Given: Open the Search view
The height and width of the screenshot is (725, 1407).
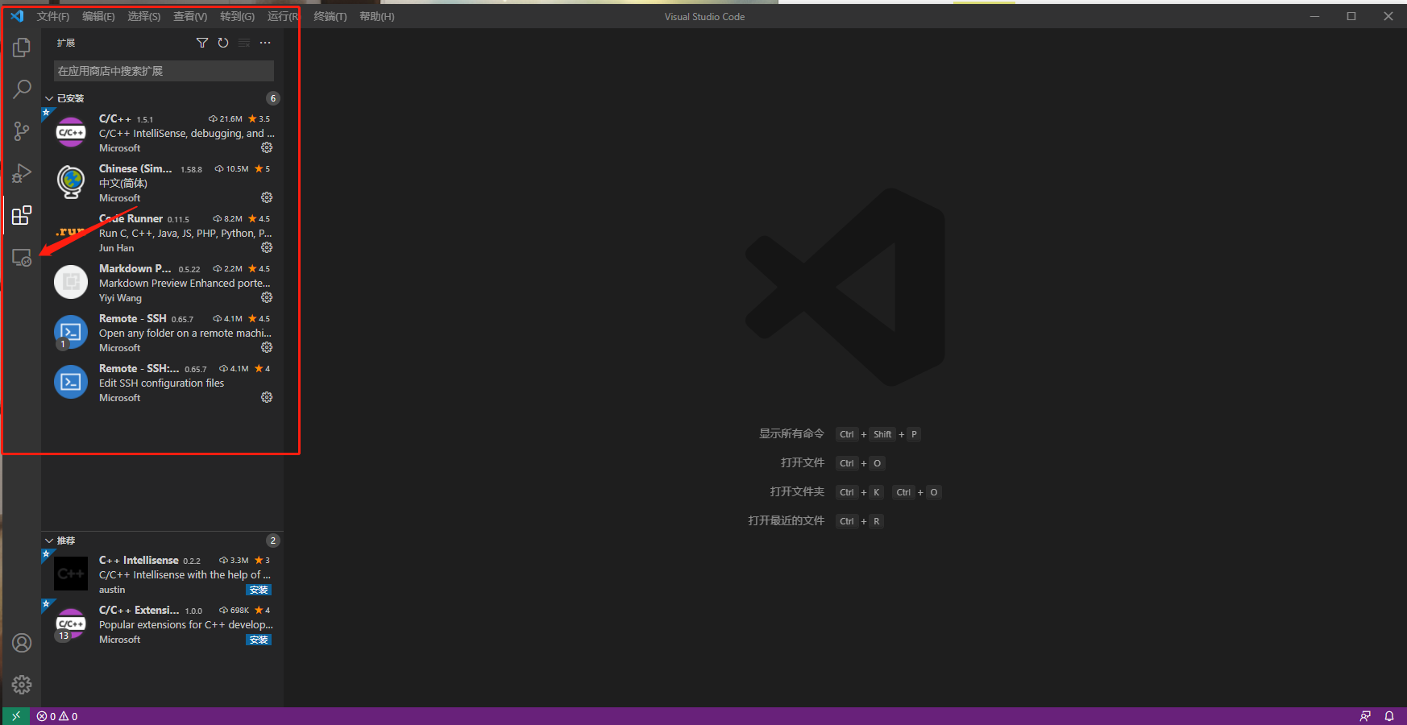Looking at the screenshot, I should pos(22,89).
